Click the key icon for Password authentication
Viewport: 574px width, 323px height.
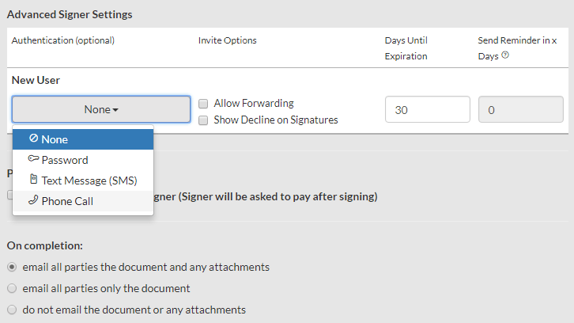click(x=33, y=159)
